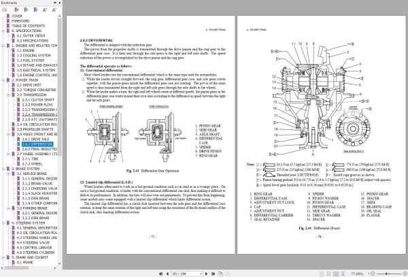The width and height of the screenshot is (408, 277).
Task: Collapse the 1. ENGINE AND RELATED tree node
Action: tap(3, 46)
